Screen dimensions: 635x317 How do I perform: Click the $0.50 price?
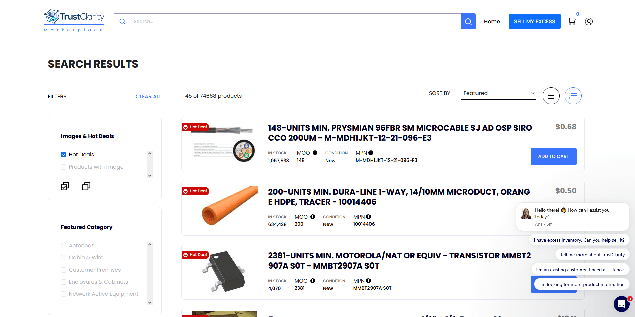[566, 191]
